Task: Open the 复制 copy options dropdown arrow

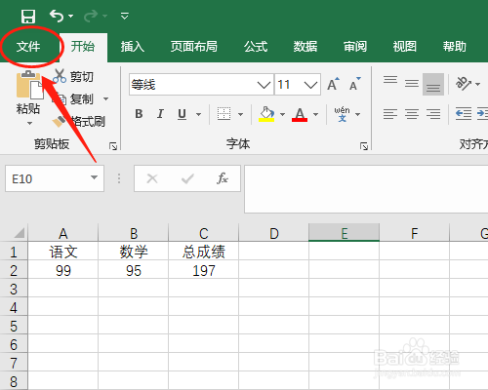Action: (x=105, y=98)
